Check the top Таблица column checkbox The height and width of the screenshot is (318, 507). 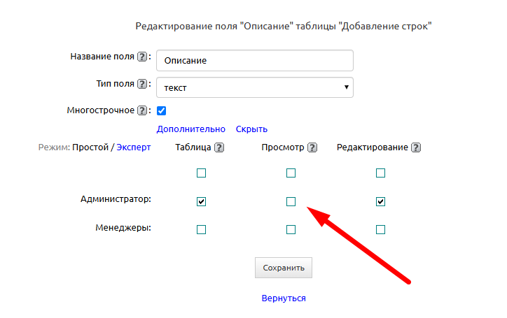202,173
